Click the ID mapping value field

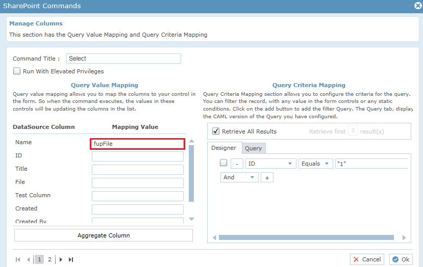coord(138,156)
